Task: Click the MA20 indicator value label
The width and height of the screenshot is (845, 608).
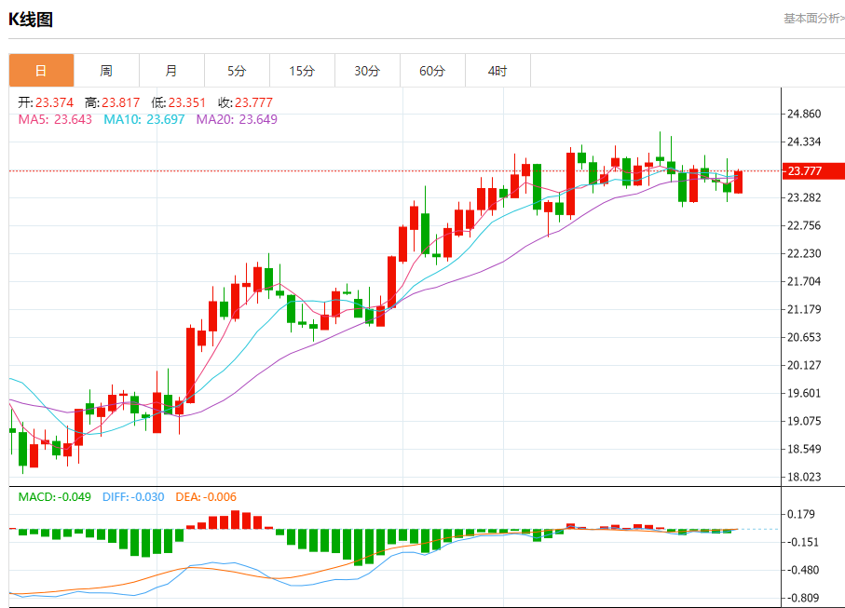Action: coord(237,119)
